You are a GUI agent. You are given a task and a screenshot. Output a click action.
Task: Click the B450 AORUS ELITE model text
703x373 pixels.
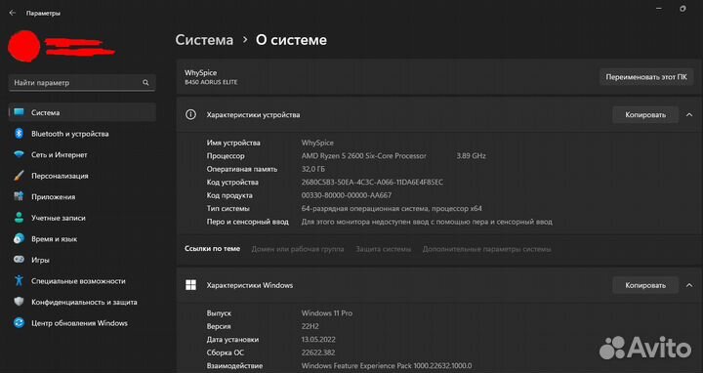click(x=211, y=82)
